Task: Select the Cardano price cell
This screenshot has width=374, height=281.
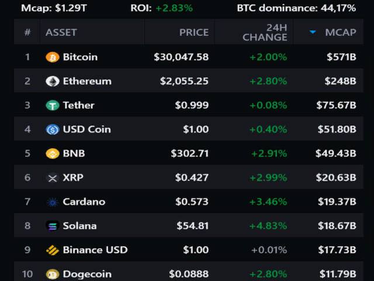Action: pyautogui.click(x=192, y=202)
